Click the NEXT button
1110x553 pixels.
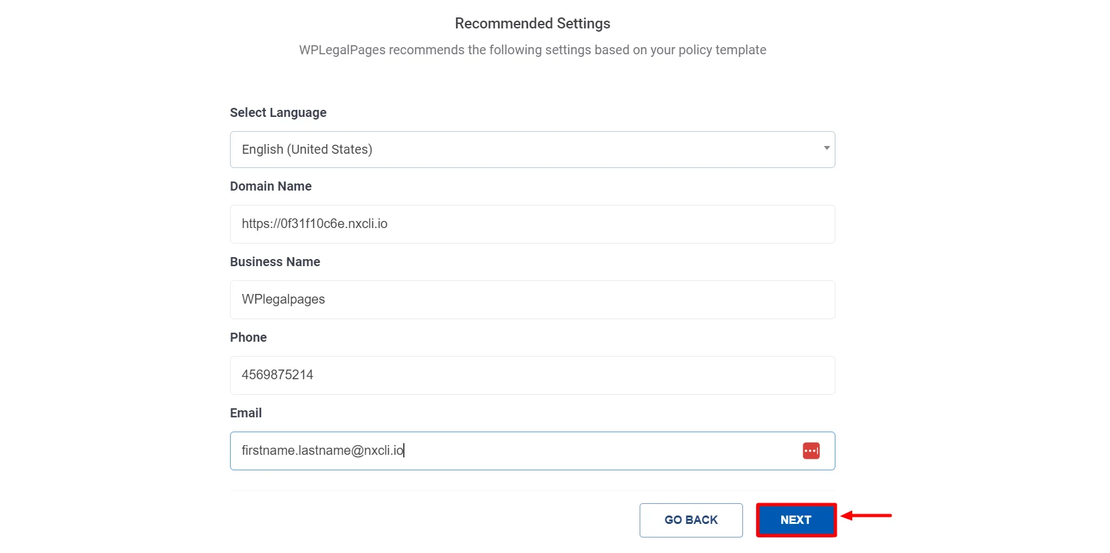[x=796, y=520]
